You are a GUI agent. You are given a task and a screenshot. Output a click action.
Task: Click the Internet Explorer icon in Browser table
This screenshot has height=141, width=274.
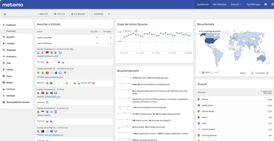(x=199, y=129)
